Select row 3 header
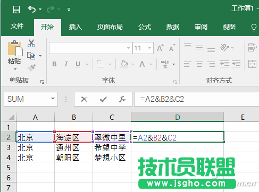 point(9,147)
